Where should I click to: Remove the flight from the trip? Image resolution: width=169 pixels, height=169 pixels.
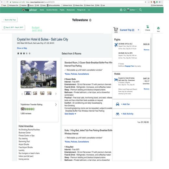(x=147, y=50)
